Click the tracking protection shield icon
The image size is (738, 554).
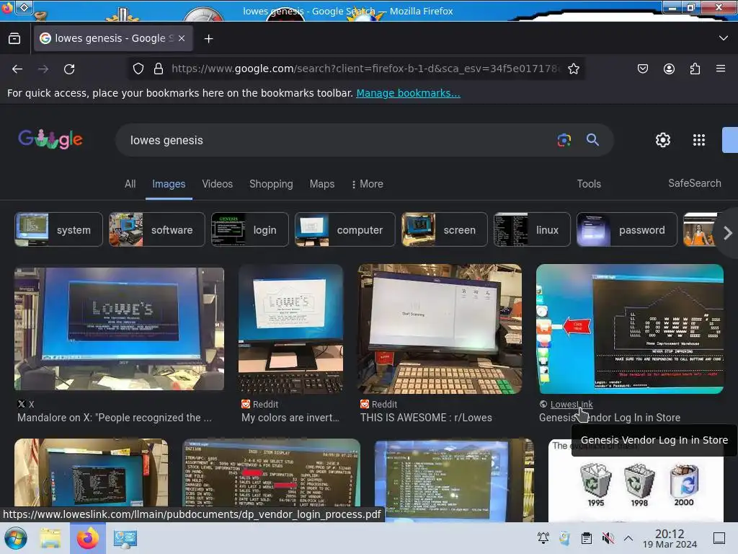click(x=138, y=69)
